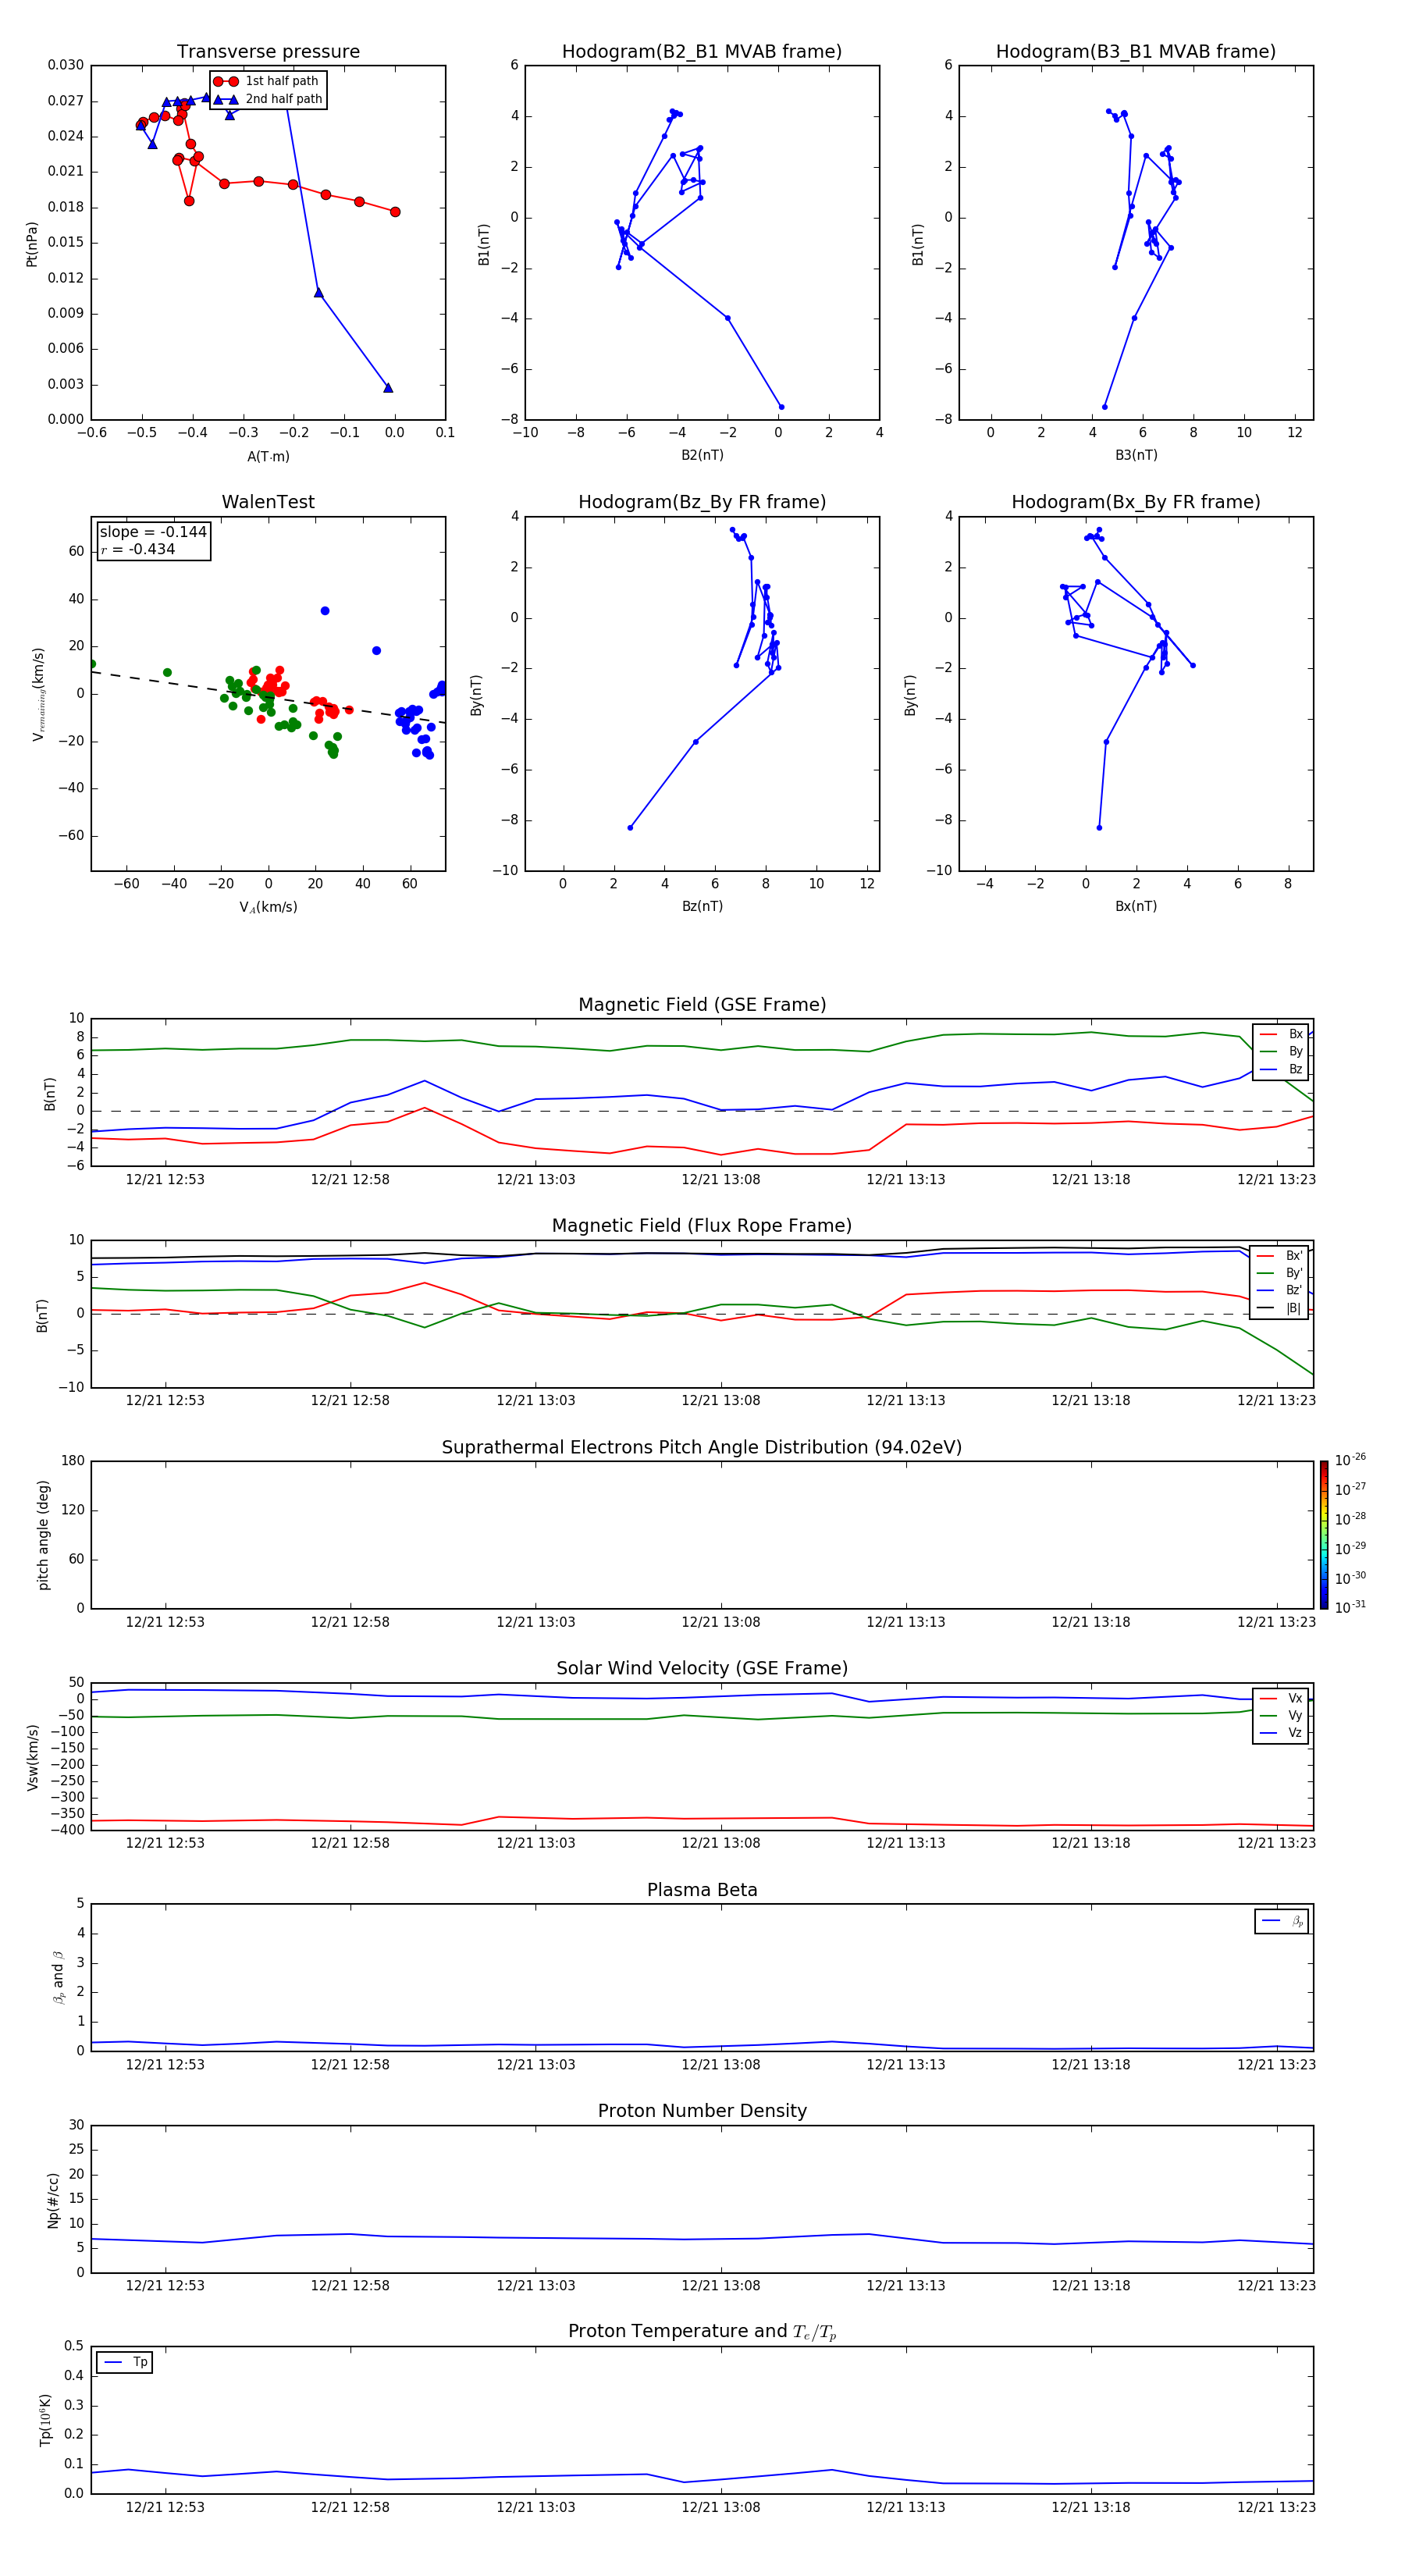Viewport: 1405px width, 2576px height.
Task: Click the 'Bz(nT)' x-axis label
Action: point(702,906)
